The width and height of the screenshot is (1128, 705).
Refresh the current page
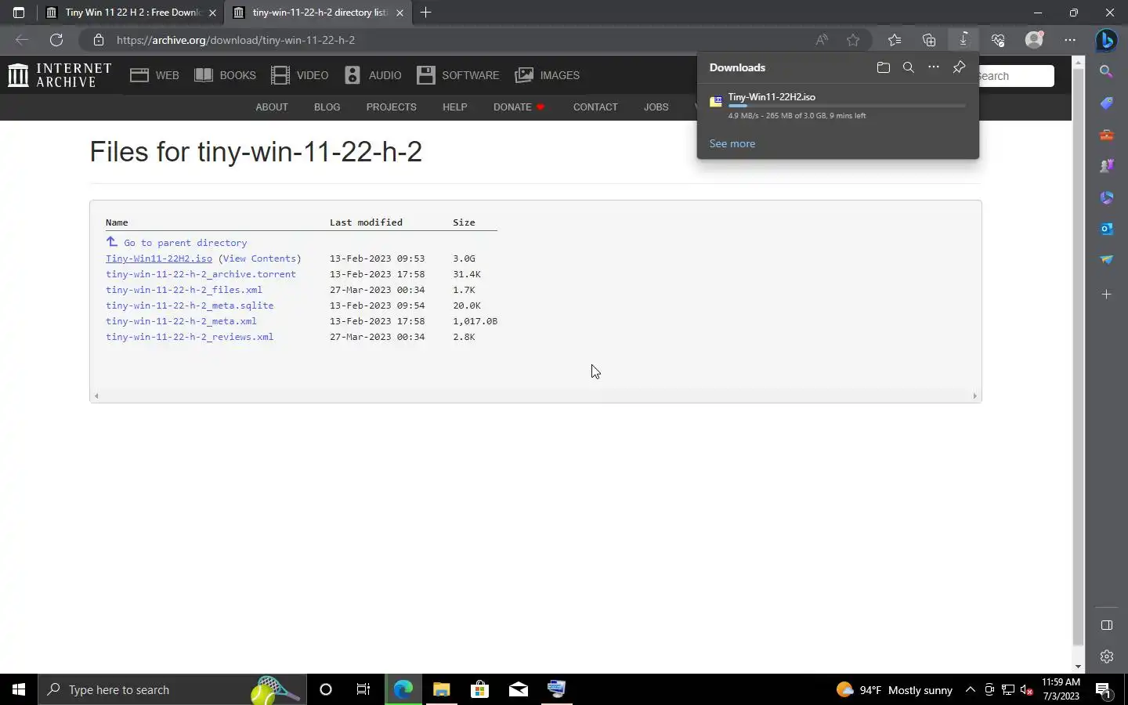point(56,40)
